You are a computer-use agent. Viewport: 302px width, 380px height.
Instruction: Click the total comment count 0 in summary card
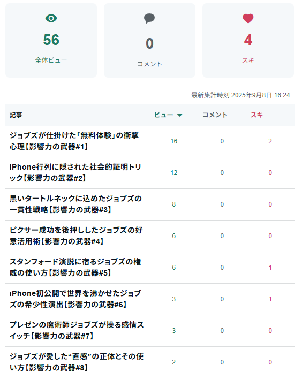point(149,43)
